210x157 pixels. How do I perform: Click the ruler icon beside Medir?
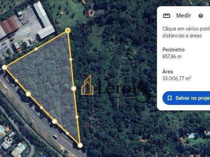(x=166, y=16)
